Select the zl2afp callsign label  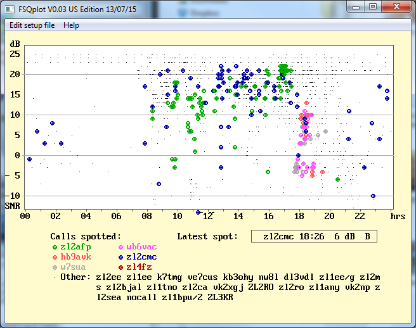pos(76,247)
